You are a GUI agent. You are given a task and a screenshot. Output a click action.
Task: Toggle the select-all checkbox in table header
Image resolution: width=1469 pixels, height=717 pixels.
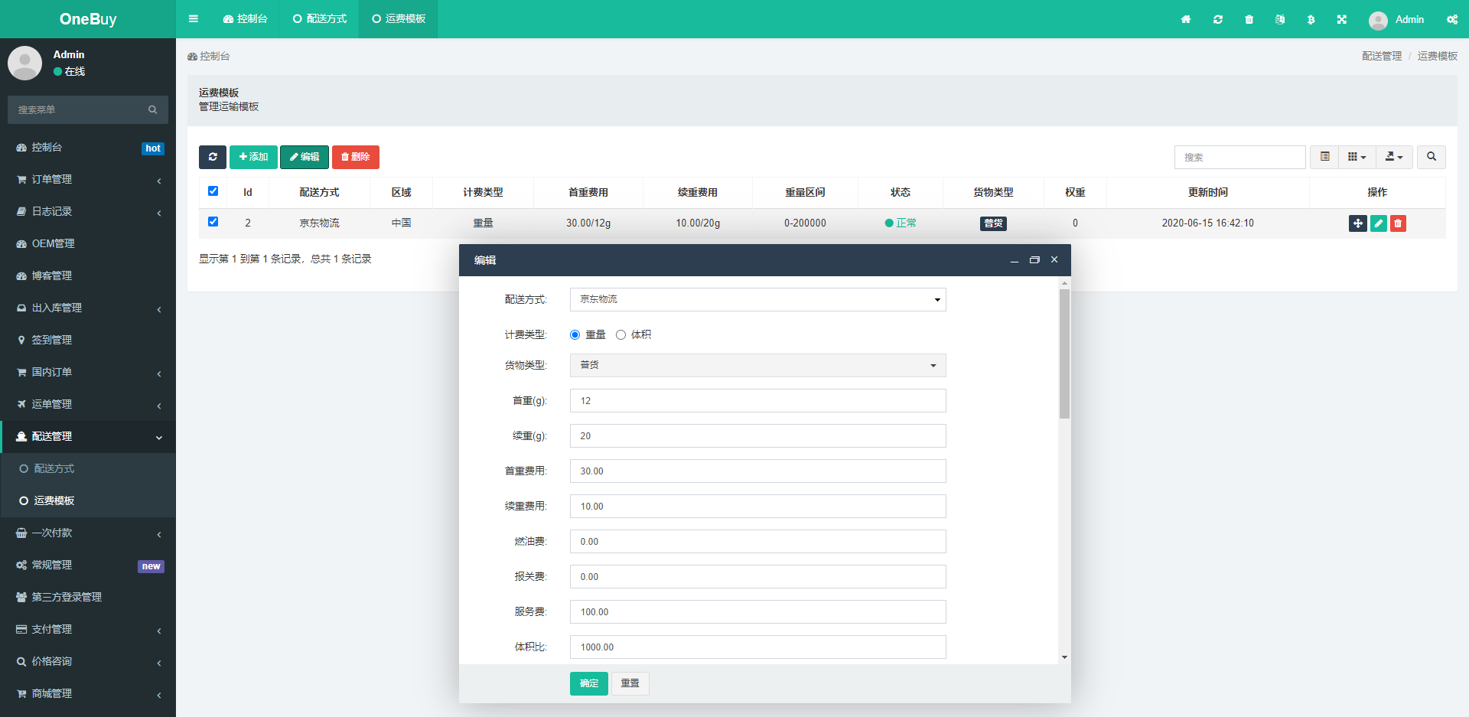point(213,191)
